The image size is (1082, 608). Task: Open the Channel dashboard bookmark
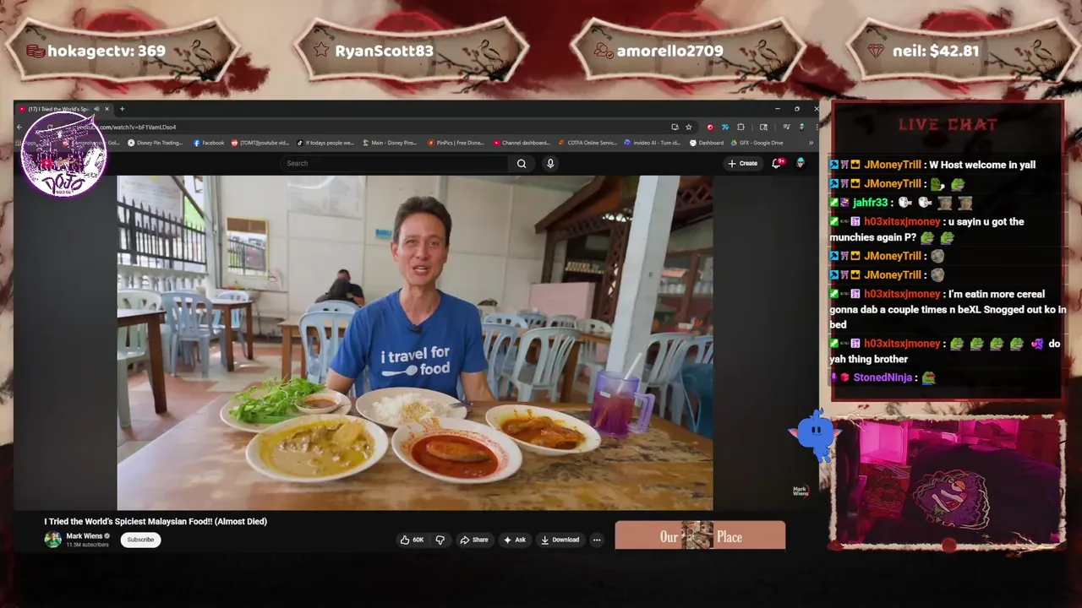pyautogui.click(x=522, y=143)
